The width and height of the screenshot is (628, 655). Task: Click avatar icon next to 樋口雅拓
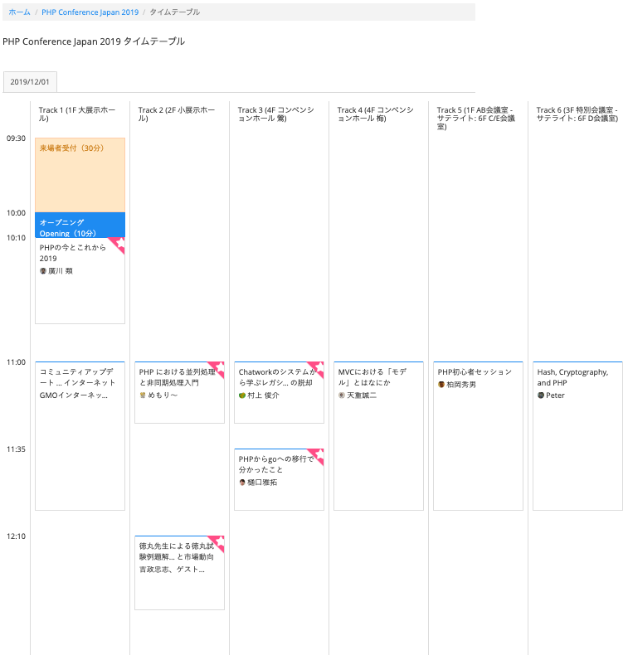241,482
